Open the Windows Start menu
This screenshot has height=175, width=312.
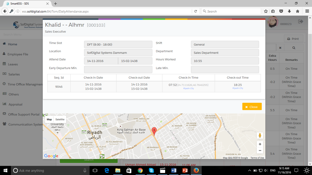[x=6, y=171]
